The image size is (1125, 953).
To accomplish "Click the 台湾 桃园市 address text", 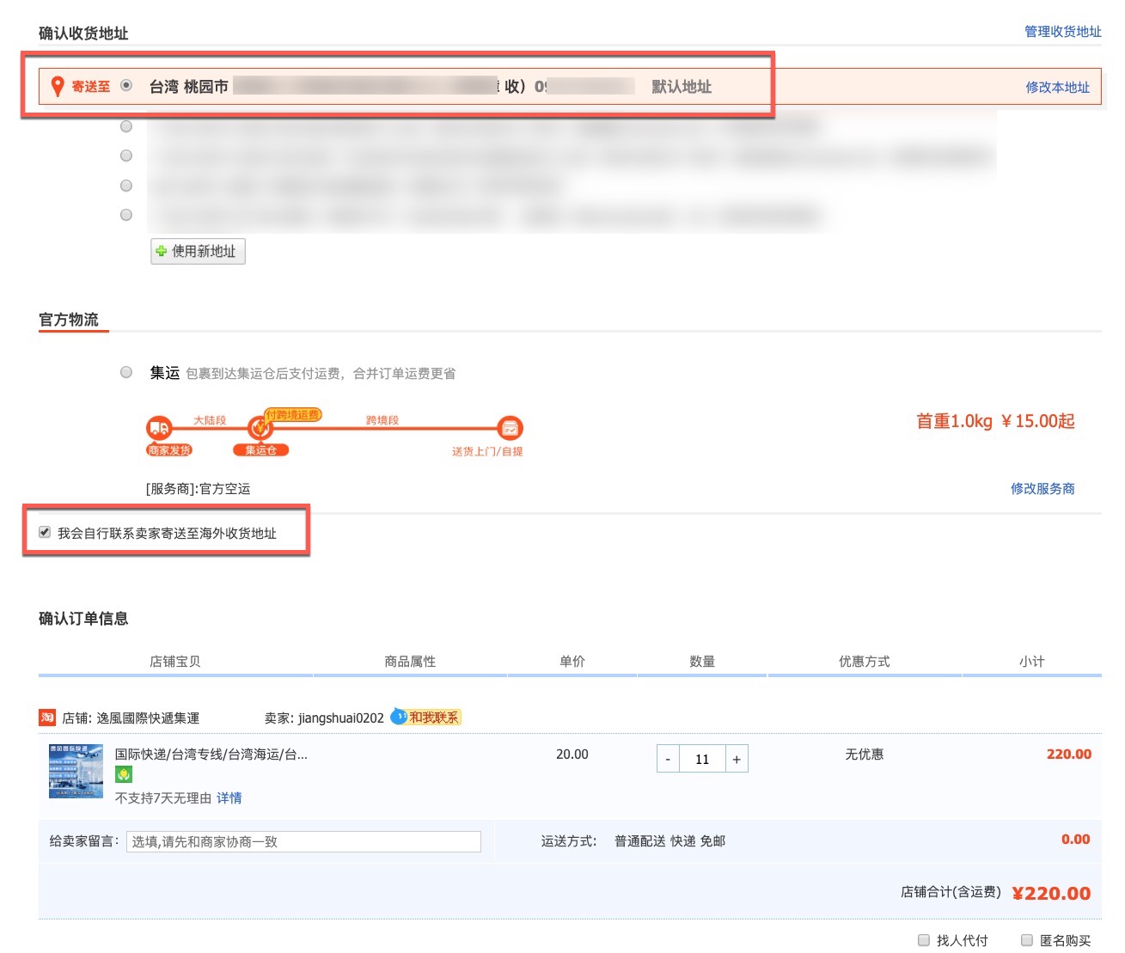I will [x=189, y=87].
